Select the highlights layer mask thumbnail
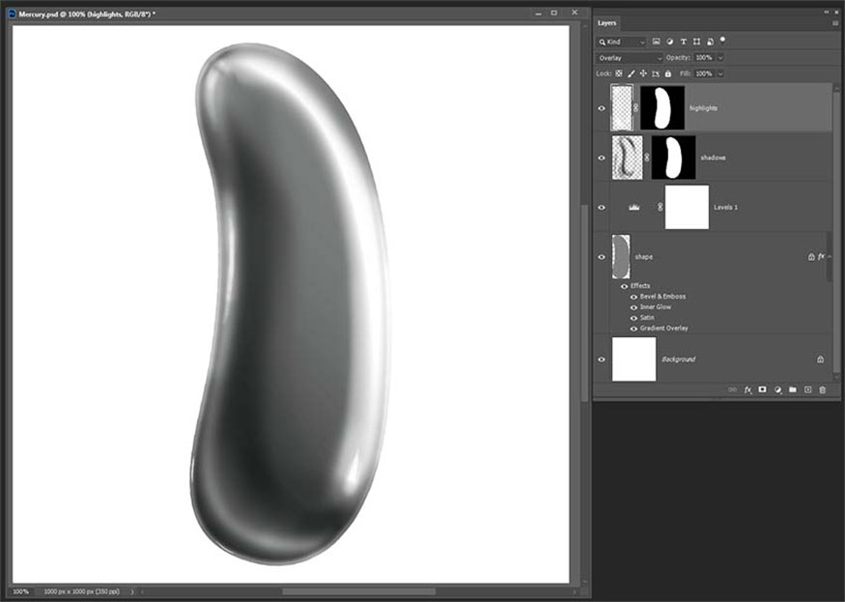Viewport: 845px width, 602px height. pos(662,108)
